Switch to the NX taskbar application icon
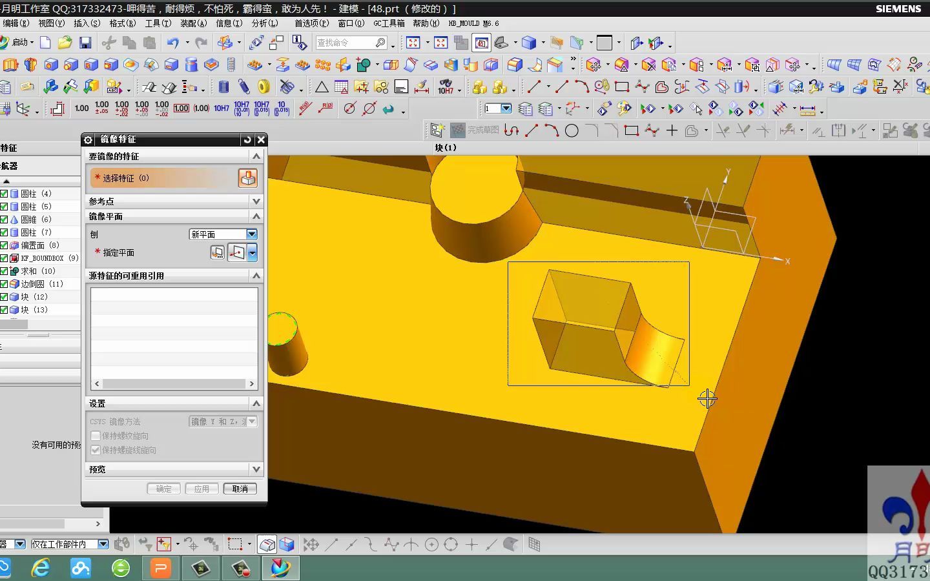 280,568
